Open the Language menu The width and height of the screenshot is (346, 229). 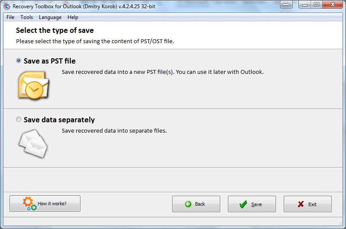tap(50, 17)
